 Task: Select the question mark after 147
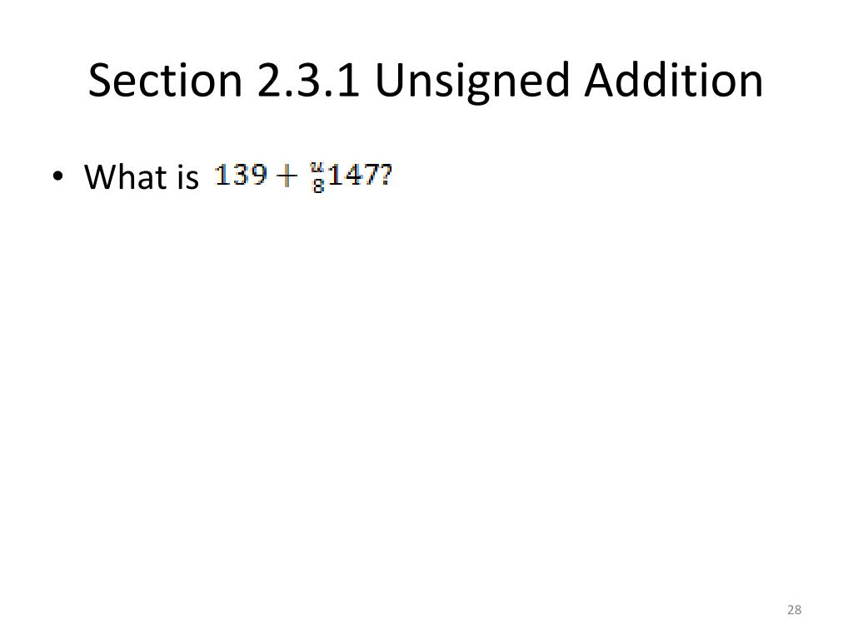386,175
